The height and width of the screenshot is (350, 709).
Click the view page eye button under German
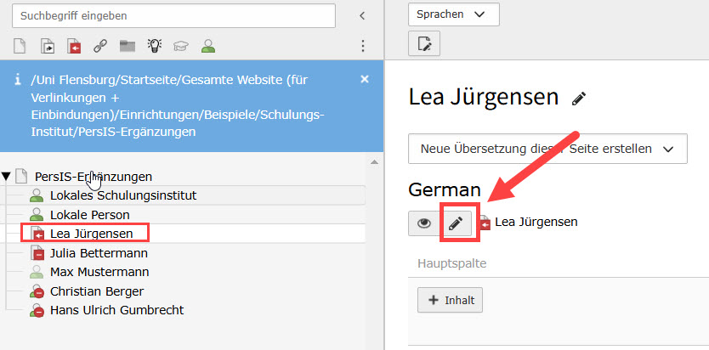(423, 223)
